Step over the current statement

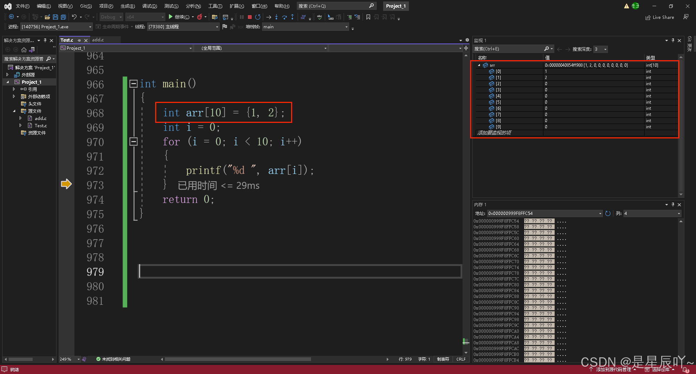284,17
